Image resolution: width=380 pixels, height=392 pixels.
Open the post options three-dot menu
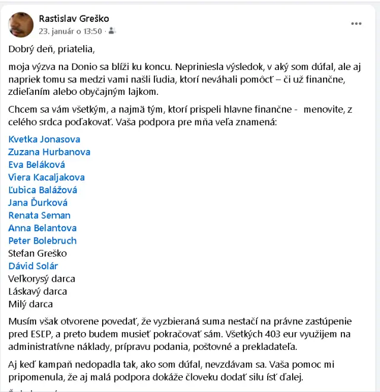coord(356,24)
